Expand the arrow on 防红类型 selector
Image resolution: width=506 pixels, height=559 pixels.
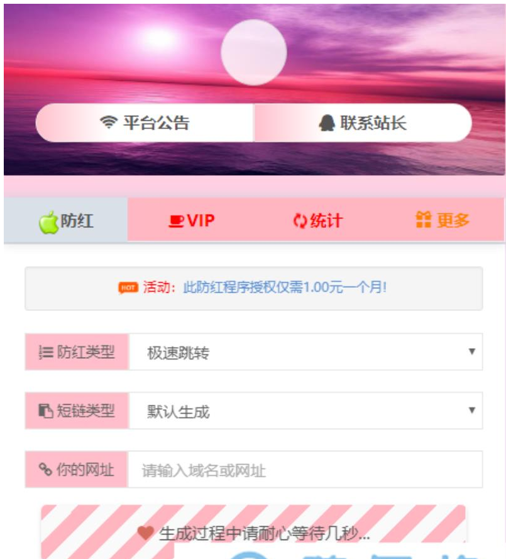(472, 351)
